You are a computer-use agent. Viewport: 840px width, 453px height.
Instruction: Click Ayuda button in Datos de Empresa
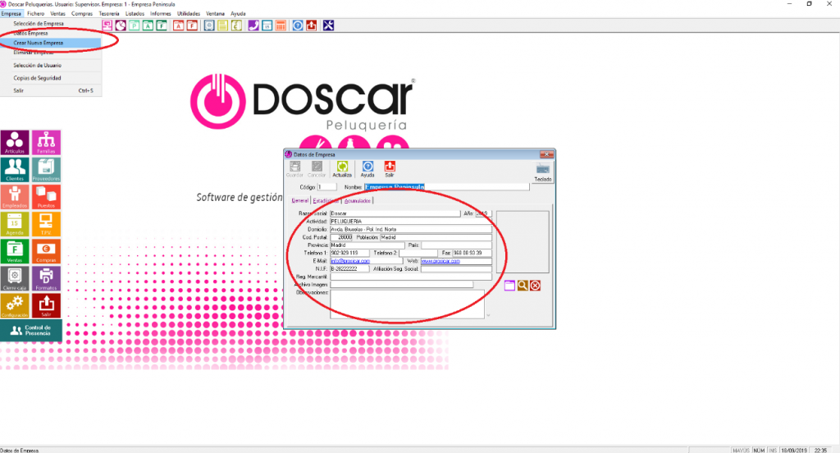[367, 169]
